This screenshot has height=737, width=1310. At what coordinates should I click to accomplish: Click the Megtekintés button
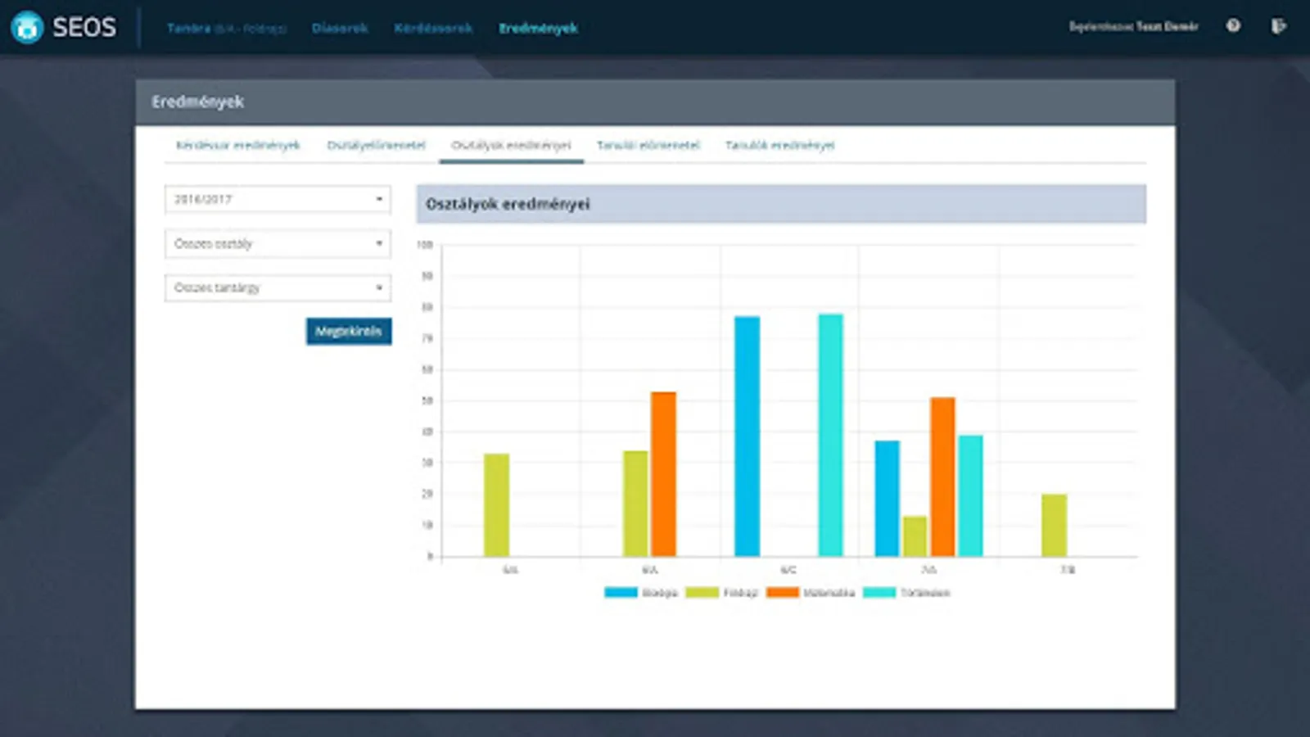[x=349, y=331]
